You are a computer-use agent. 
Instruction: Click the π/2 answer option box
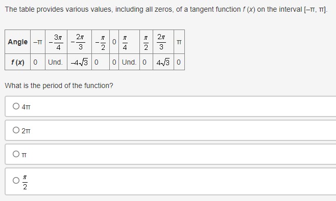tap(171, 181)
